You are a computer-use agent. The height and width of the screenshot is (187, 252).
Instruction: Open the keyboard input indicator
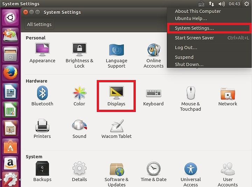pos(201,4)
